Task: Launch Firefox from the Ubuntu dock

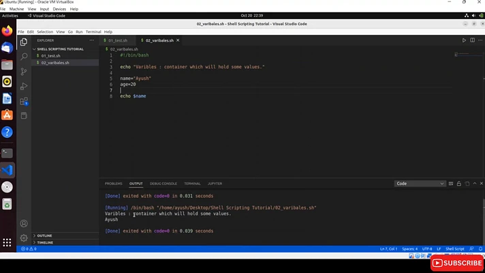Action: click(7, 31)
